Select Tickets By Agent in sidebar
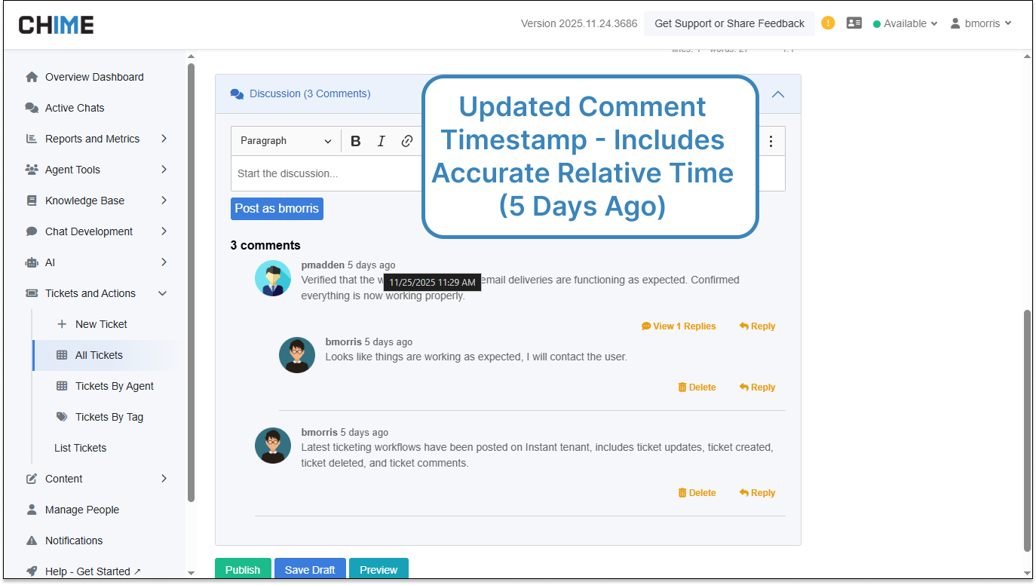1036x585 pixels. pos(114,386)
